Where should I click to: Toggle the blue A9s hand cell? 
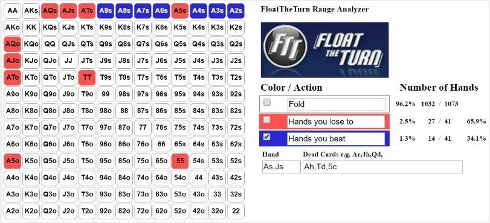(x=106, y=11)
